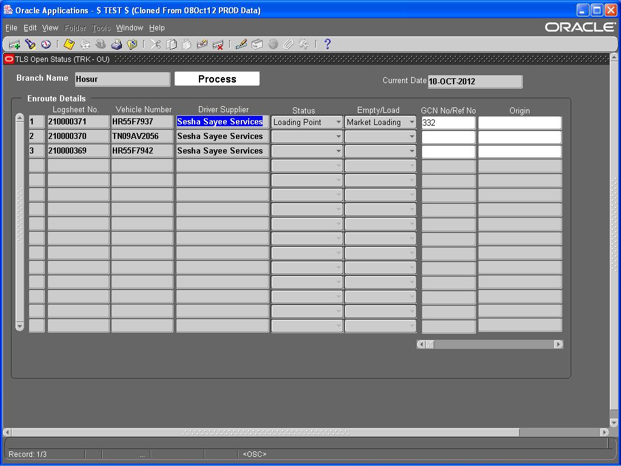This screenshot has height=466, width=621.
Task: Click Origin field for logsheet 210000369
Action: coord(520,151)
